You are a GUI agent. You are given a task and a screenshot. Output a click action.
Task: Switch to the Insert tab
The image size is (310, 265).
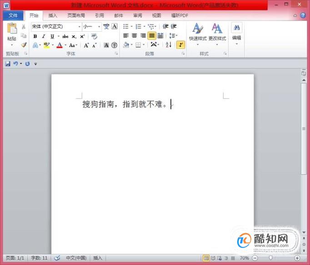[x=53, y=15]
